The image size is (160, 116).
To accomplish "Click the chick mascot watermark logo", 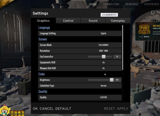I will 5,111.
